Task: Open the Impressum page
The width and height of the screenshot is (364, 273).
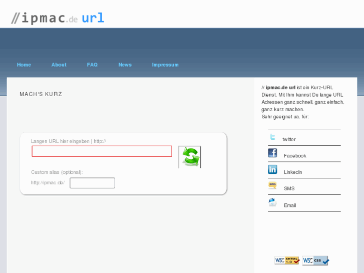Action: tap(165, 65)
